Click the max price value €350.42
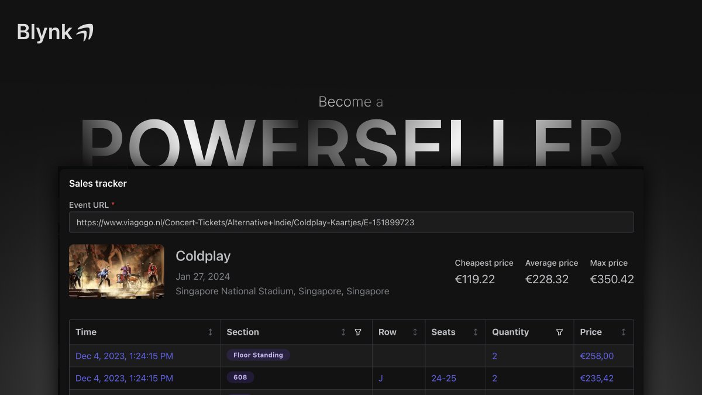The width and height of the screenshot is (702, 395). [x=612, y=279]
